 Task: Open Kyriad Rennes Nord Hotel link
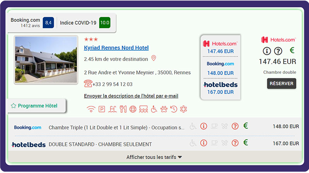[x=116, y=47]
